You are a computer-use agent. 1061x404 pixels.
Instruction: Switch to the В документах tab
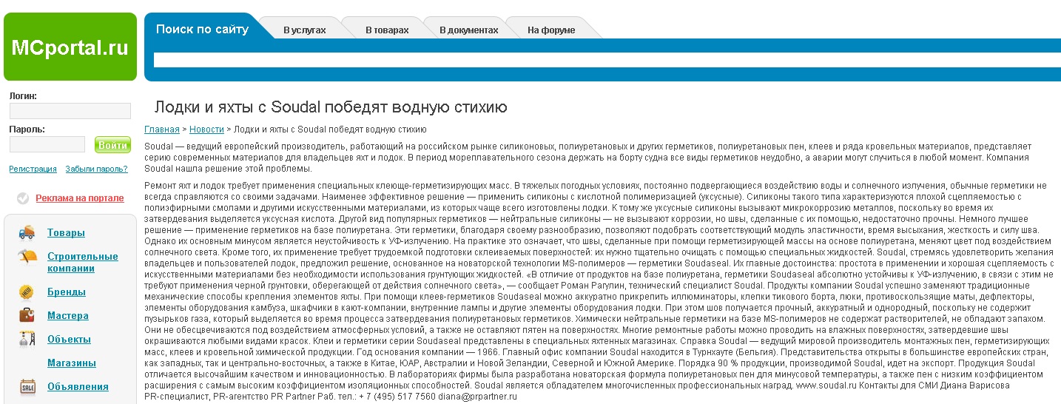pyautogui.click(x=469, y=30)
